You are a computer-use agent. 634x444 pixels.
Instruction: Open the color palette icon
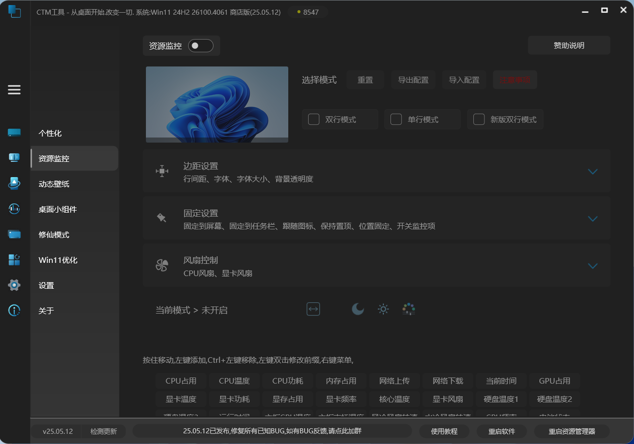click(409, 309)
